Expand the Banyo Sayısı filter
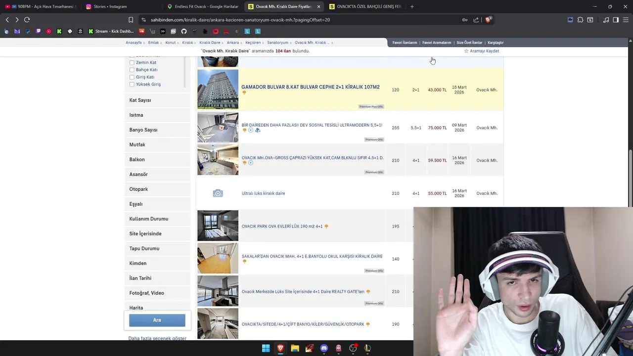 157,130
